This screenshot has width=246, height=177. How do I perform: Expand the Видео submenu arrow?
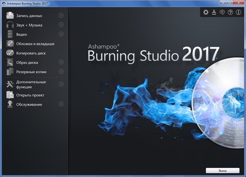click(61, 34)
